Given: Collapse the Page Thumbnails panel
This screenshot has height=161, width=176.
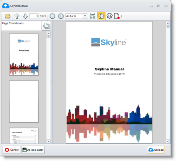Looking at the screenshot, I should 46,26.
